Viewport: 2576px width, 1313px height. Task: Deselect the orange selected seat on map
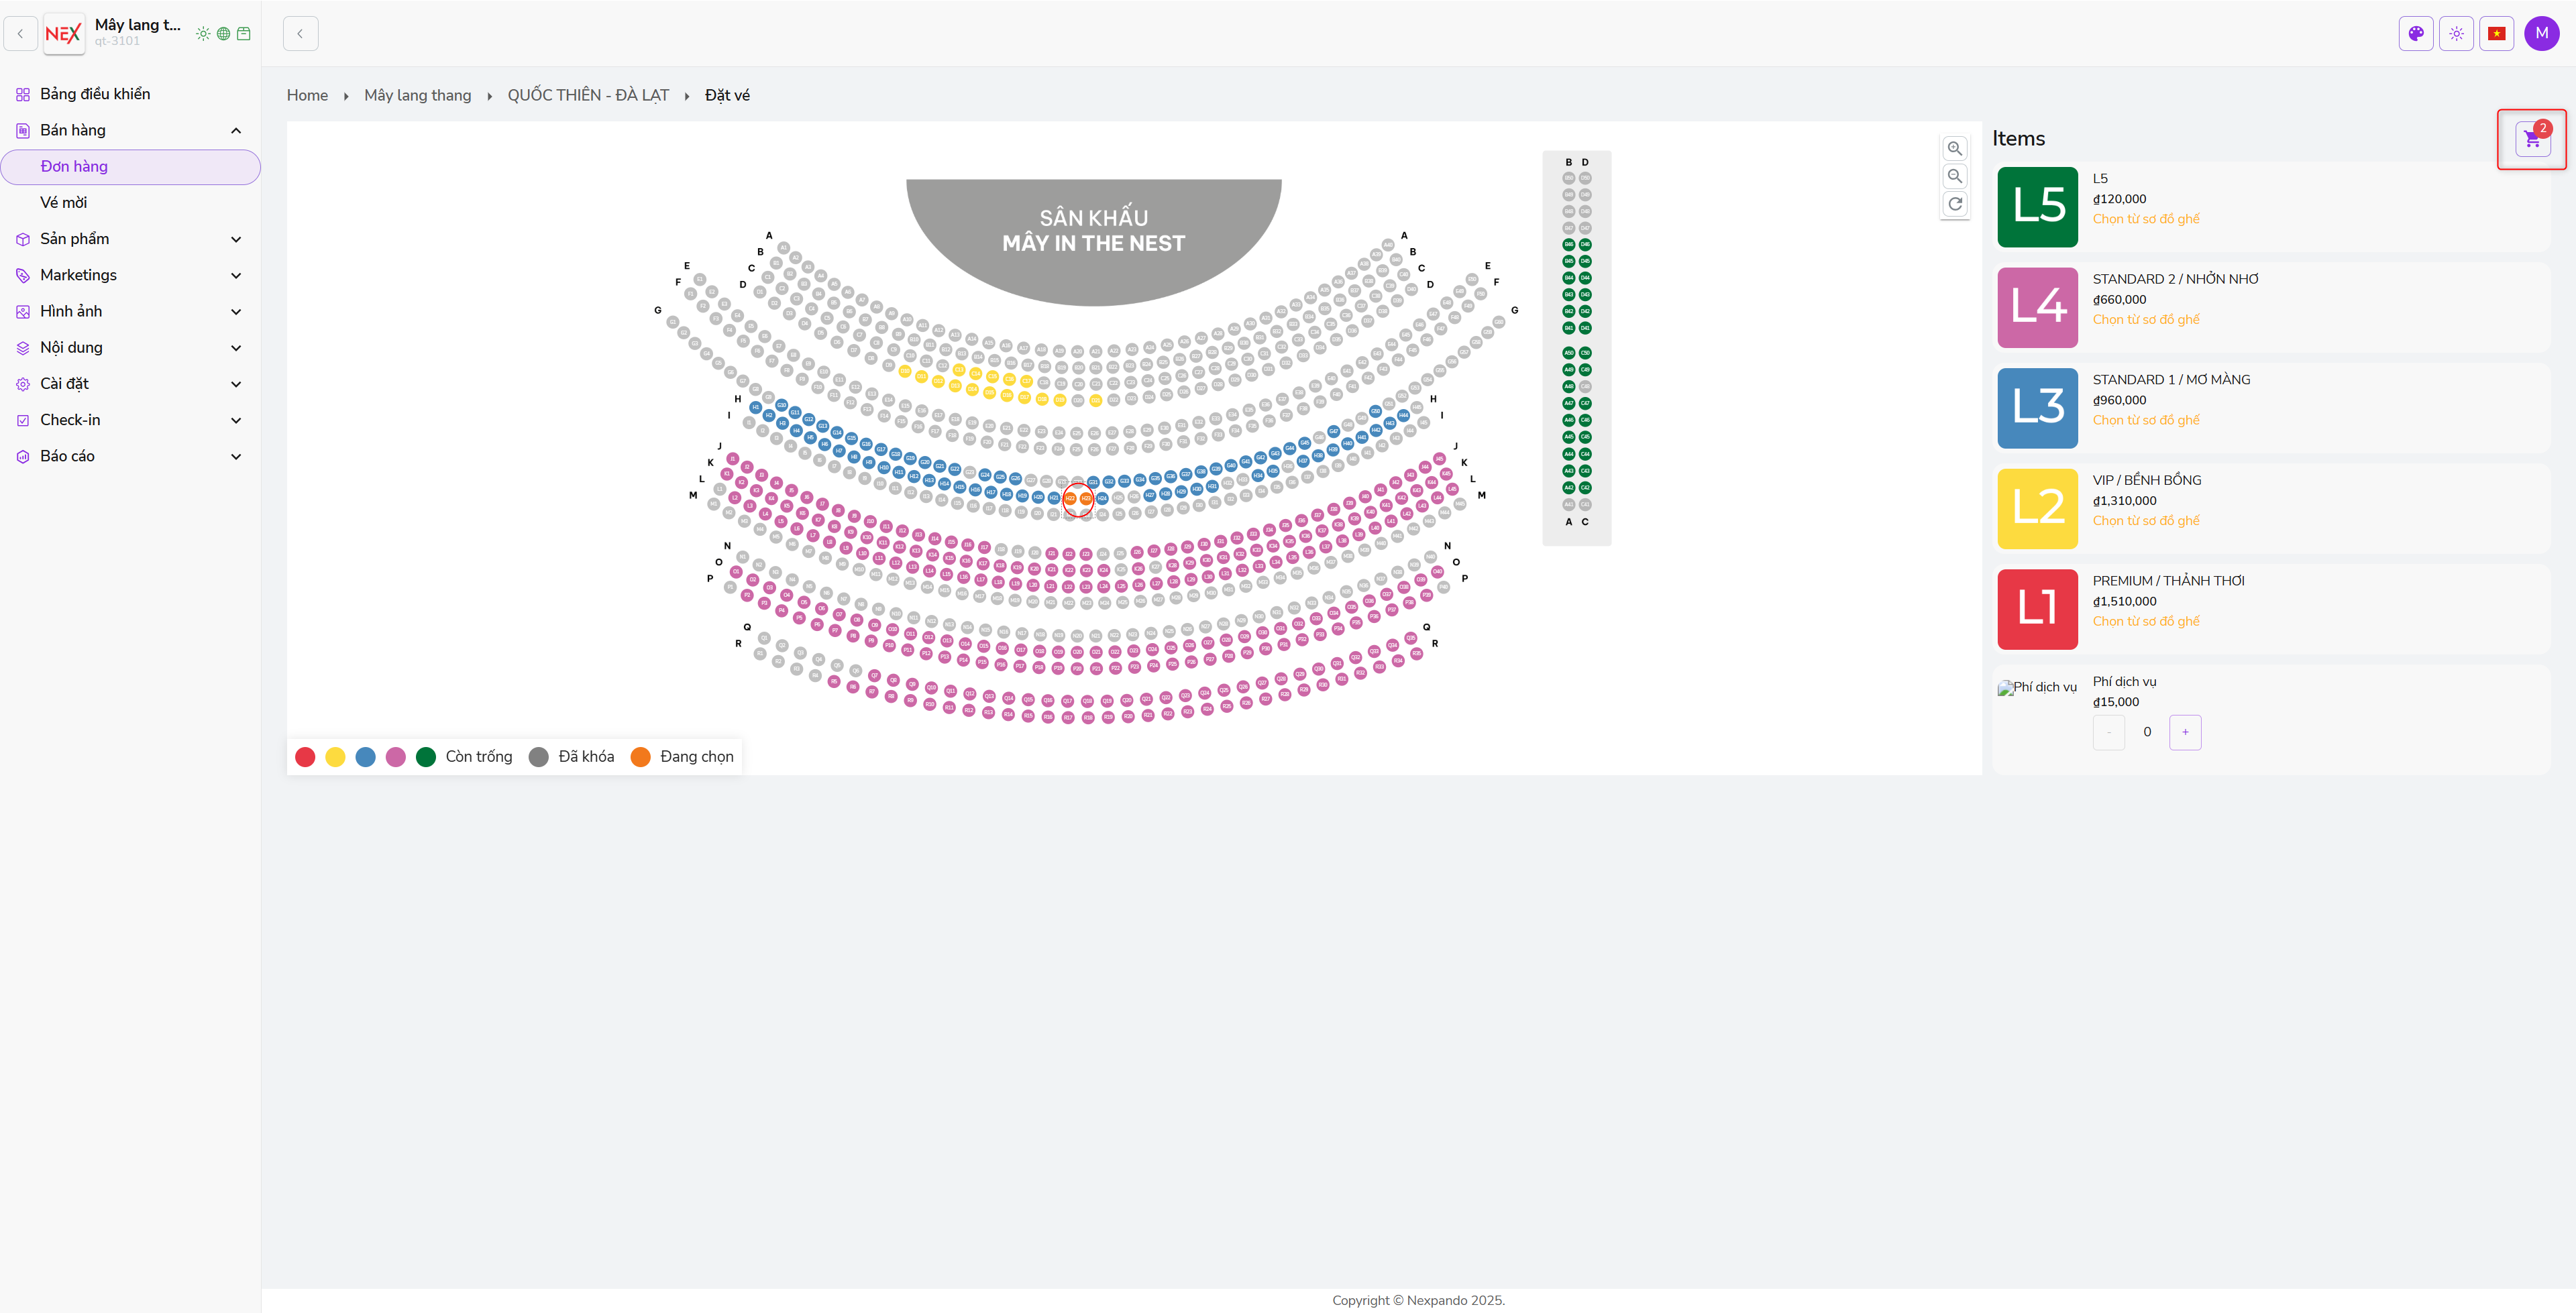tap(1070, 498)
